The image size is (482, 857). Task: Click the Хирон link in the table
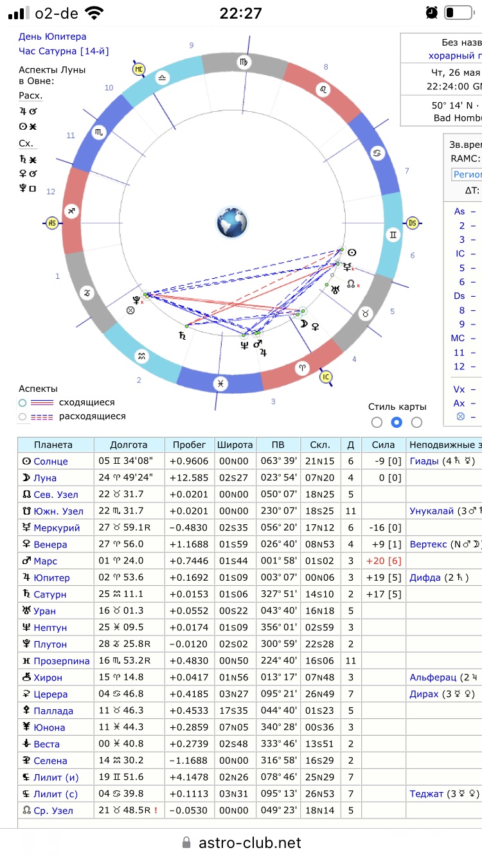click(x=48, y=678)
